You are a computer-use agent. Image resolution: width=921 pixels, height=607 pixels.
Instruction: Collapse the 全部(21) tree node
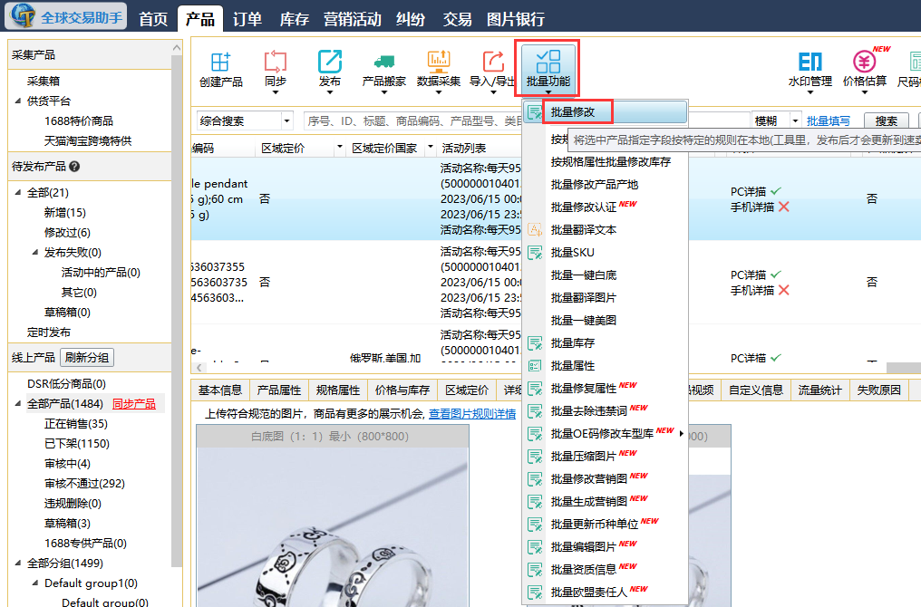point(17,193)
